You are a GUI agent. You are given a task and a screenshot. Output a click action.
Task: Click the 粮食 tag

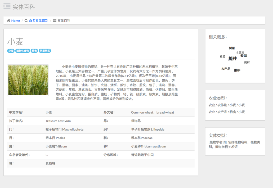click(34, 51)
